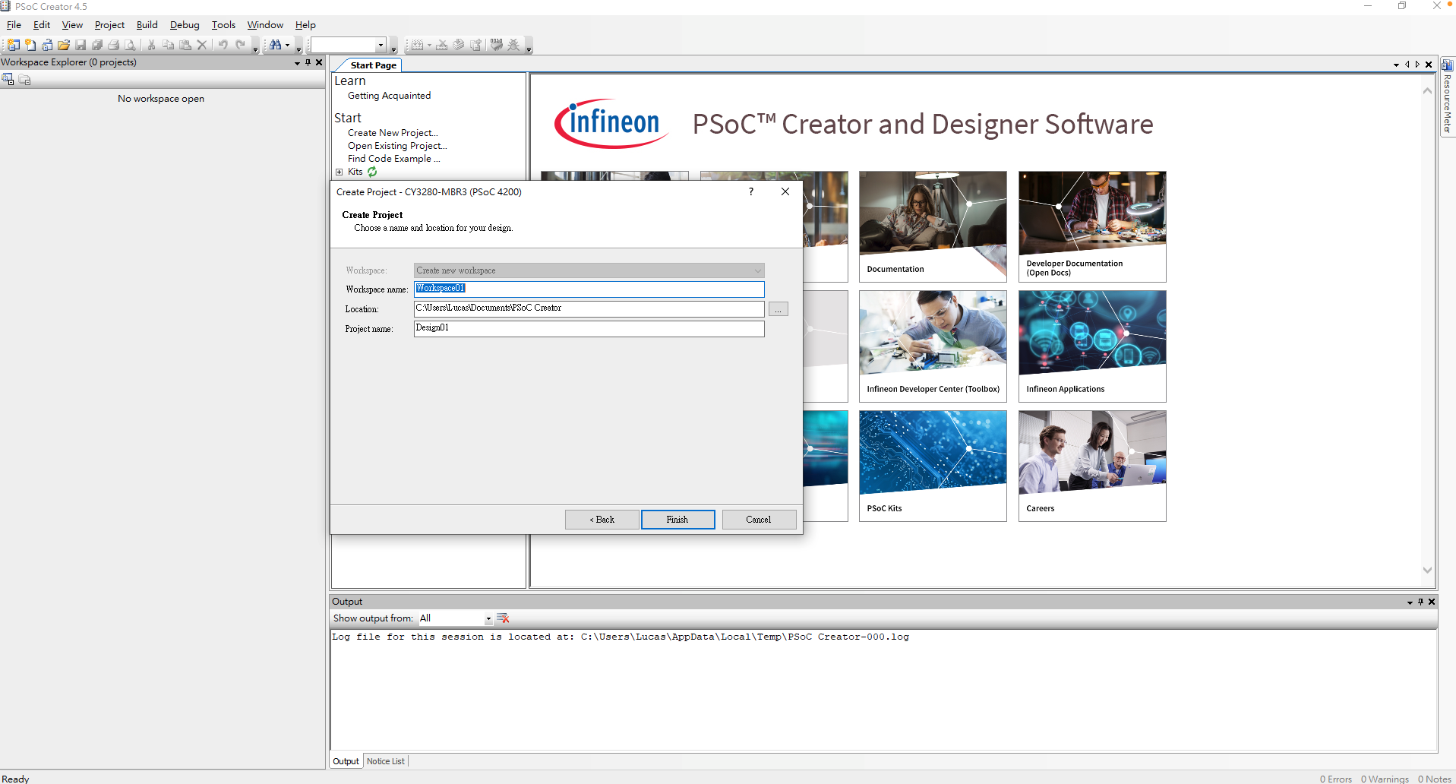This screenshot has width=1456, height=784.
Task: Open the 'Show output from' dropdown
Action: [488, 618]
